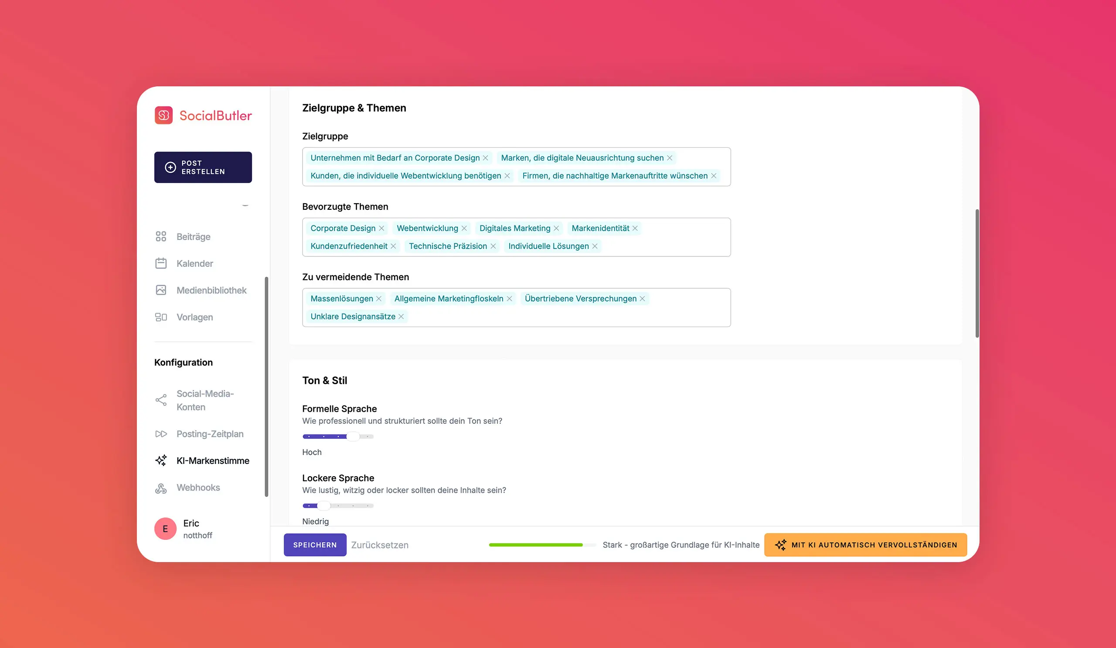The width and height of the screenshot is (1116, 648).
Task: Click the Lockere Sprache slider handle
Action: pyautogui.click(x=324, y=506)
